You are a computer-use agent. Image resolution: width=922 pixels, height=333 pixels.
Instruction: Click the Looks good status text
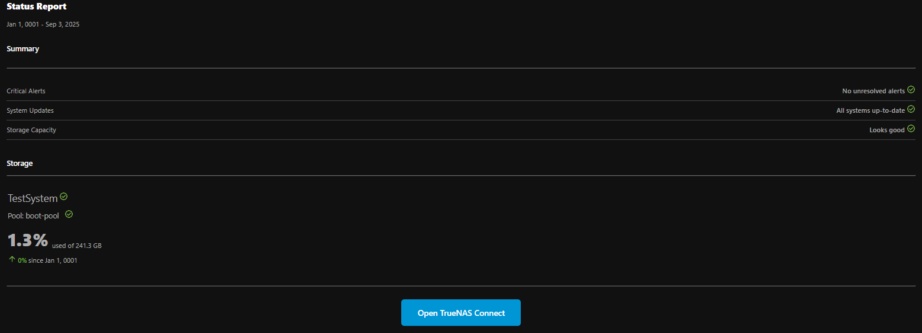886,130
